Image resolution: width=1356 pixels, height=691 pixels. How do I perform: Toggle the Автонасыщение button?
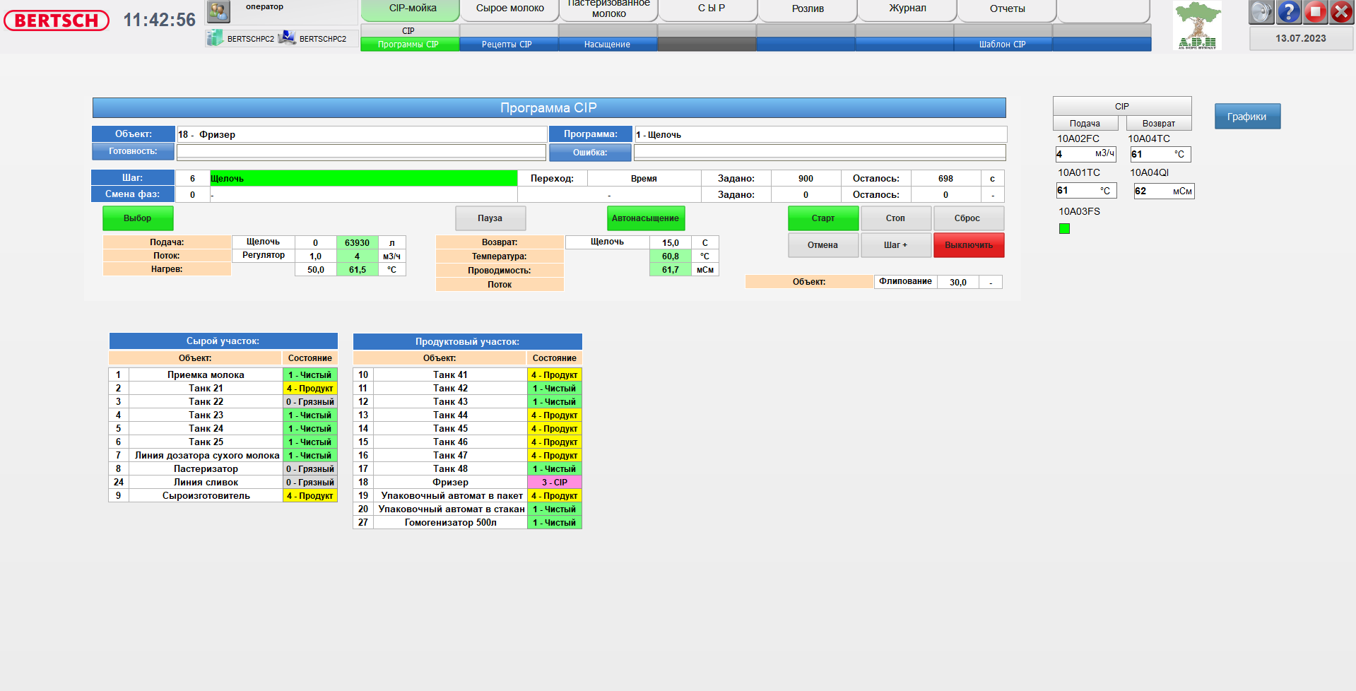(x=645, y=218)
